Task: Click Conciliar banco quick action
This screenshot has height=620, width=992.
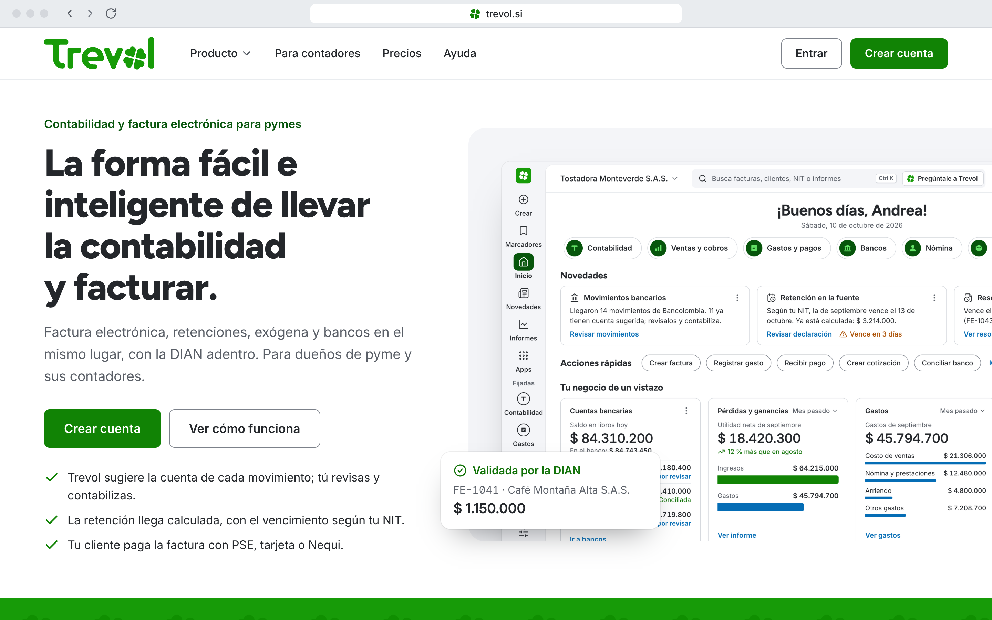Action: tap(947, 363)
